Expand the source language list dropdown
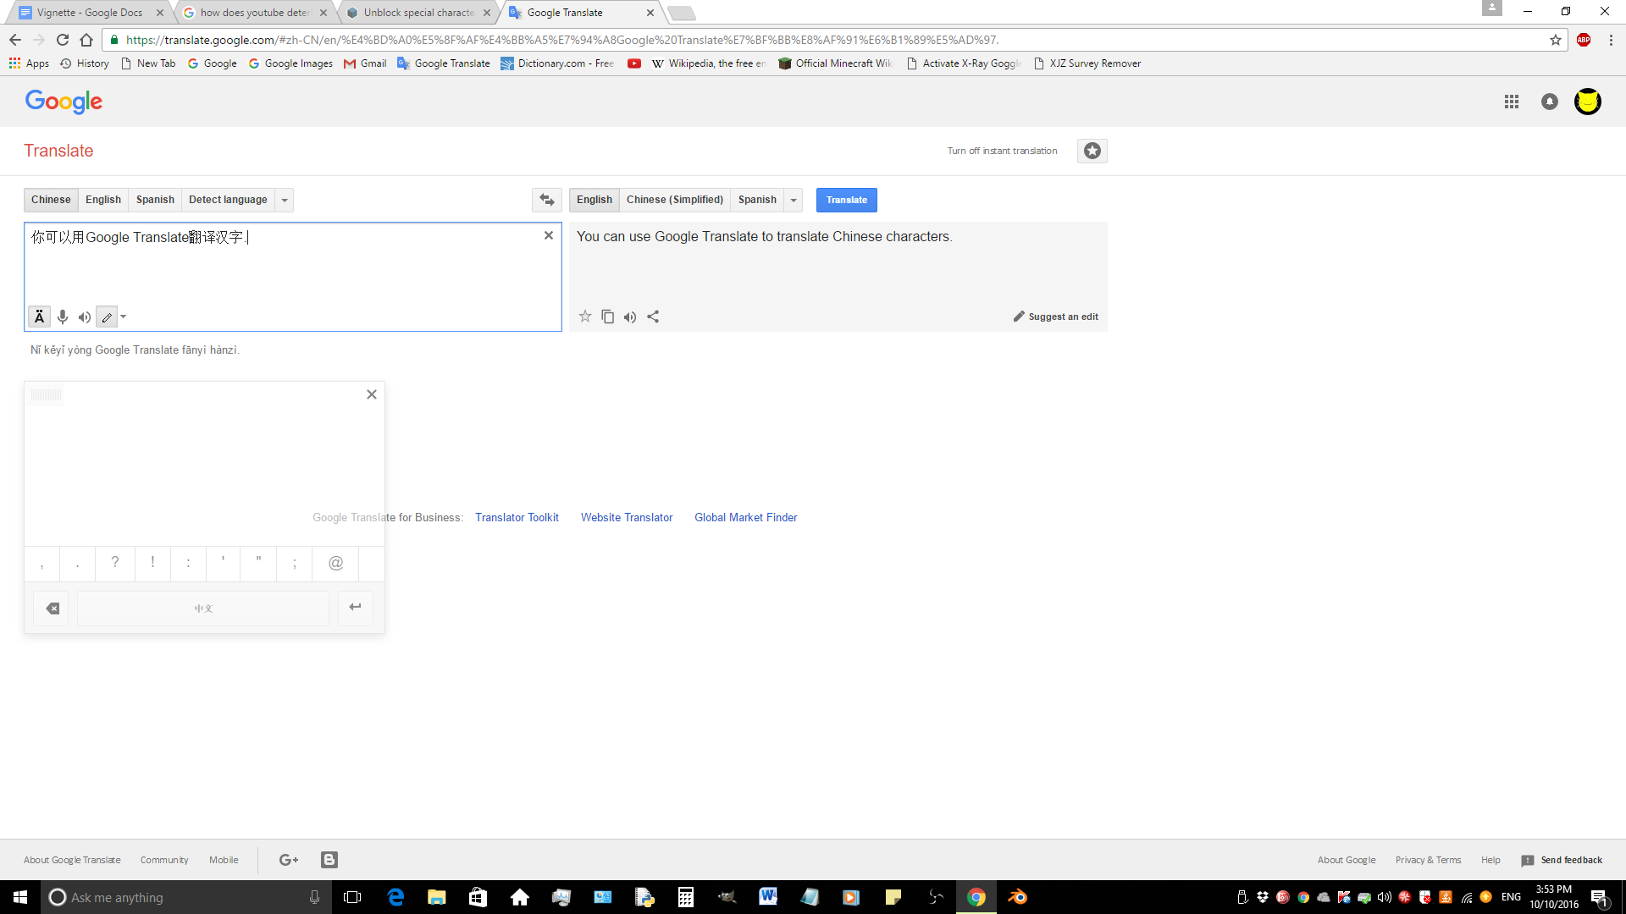Viewport: 1626px width, 914px height. pyautogui.click(x=285, y=200)
